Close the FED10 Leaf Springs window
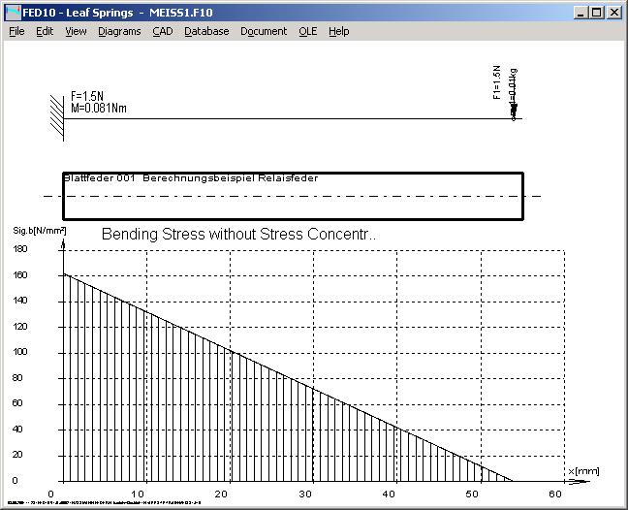Screen dimensions: 628x510 pos(613,12)
